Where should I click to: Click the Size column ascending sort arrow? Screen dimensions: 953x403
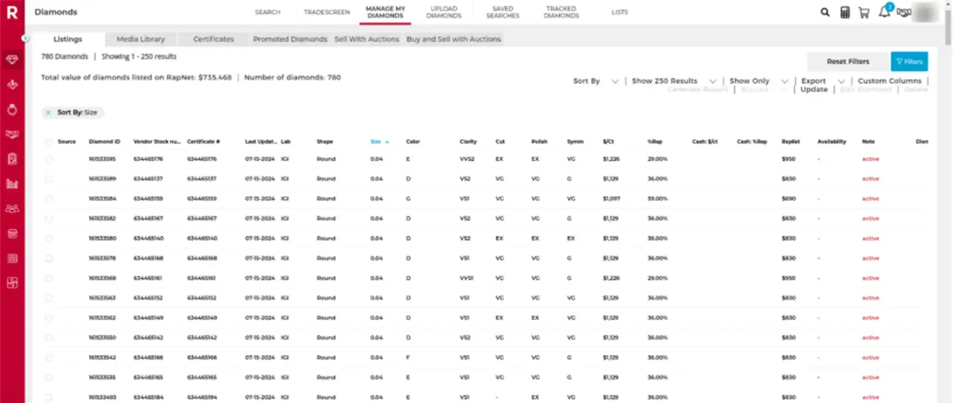click(x=387, y=142)
